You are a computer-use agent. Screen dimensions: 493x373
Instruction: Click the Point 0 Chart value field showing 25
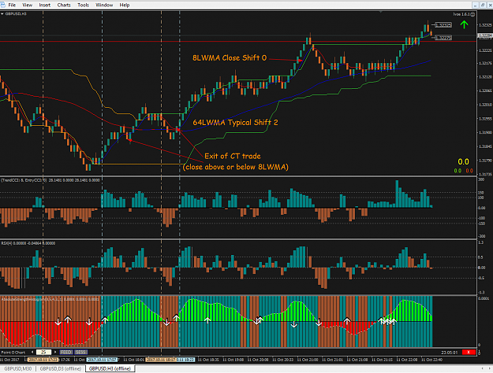(x=43, y=353)
